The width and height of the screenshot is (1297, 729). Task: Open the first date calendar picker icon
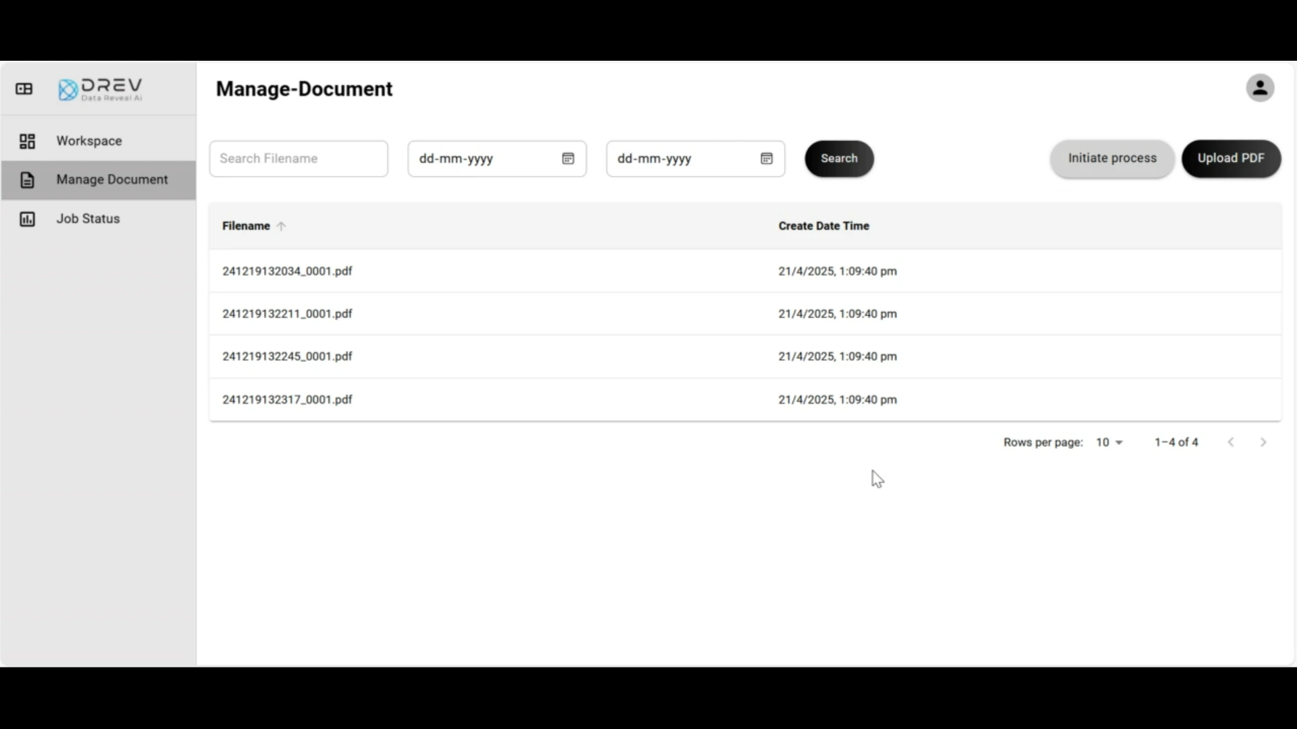(x=568, y=159)
